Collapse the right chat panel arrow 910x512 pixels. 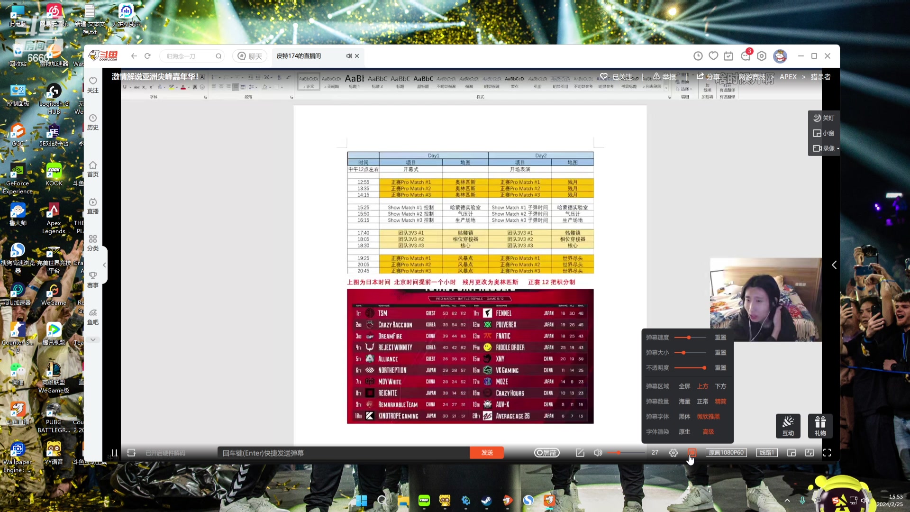[834, 265]
